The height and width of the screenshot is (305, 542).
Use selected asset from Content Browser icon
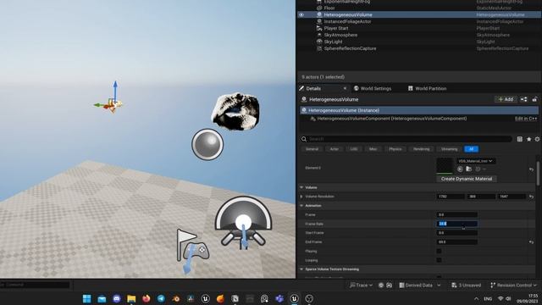[x=460, y=169]
